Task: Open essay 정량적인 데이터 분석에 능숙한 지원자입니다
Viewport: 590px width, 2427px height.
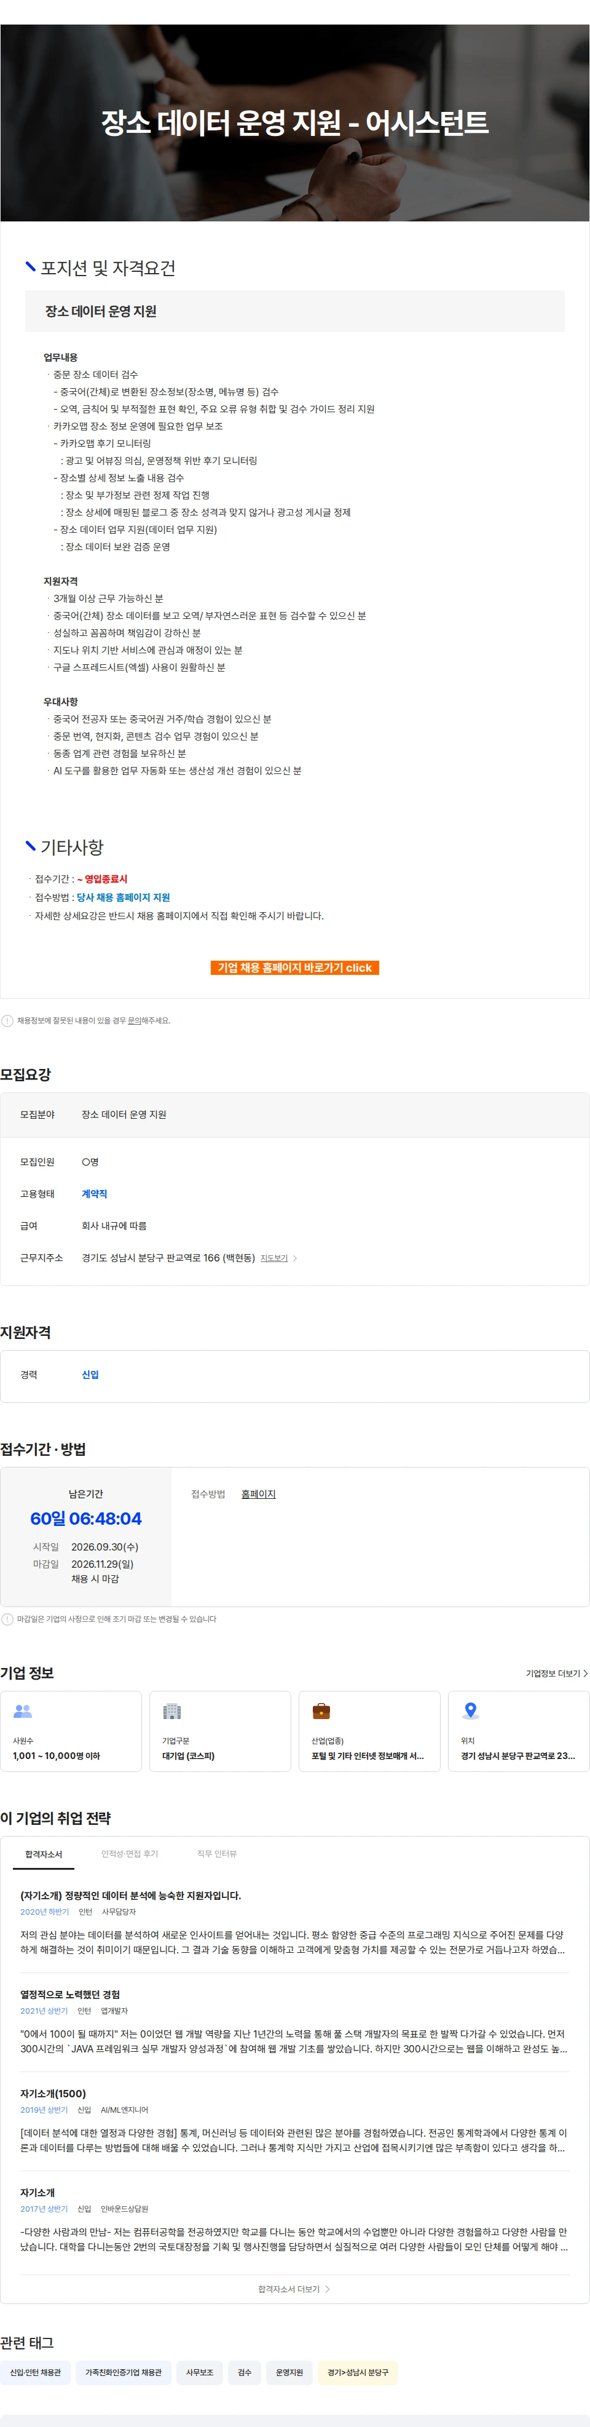Action: [131, 1895]
